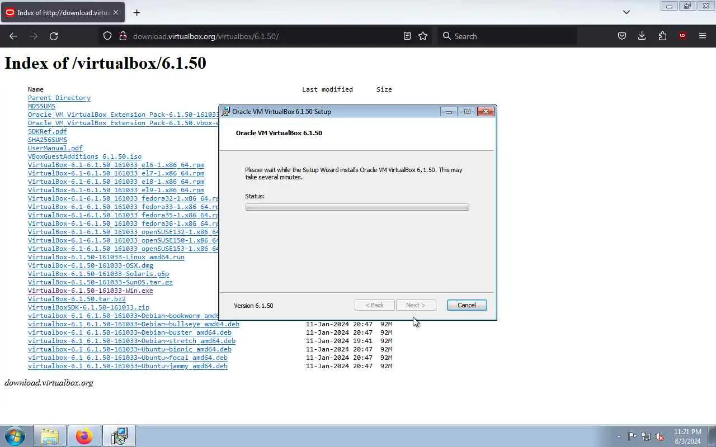This screenshot has height=447, width=716.
Task: Click the VirtualBox setup title bar icon
Action: click(226, 111)
